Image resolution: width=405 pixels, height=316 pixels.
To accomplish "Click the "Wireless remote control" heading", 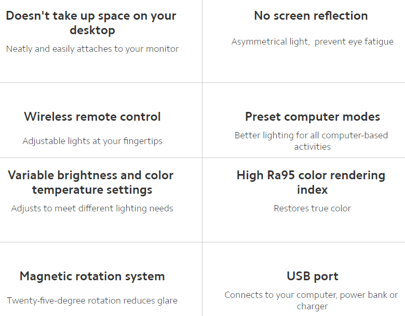I will (x=92, y=117).
